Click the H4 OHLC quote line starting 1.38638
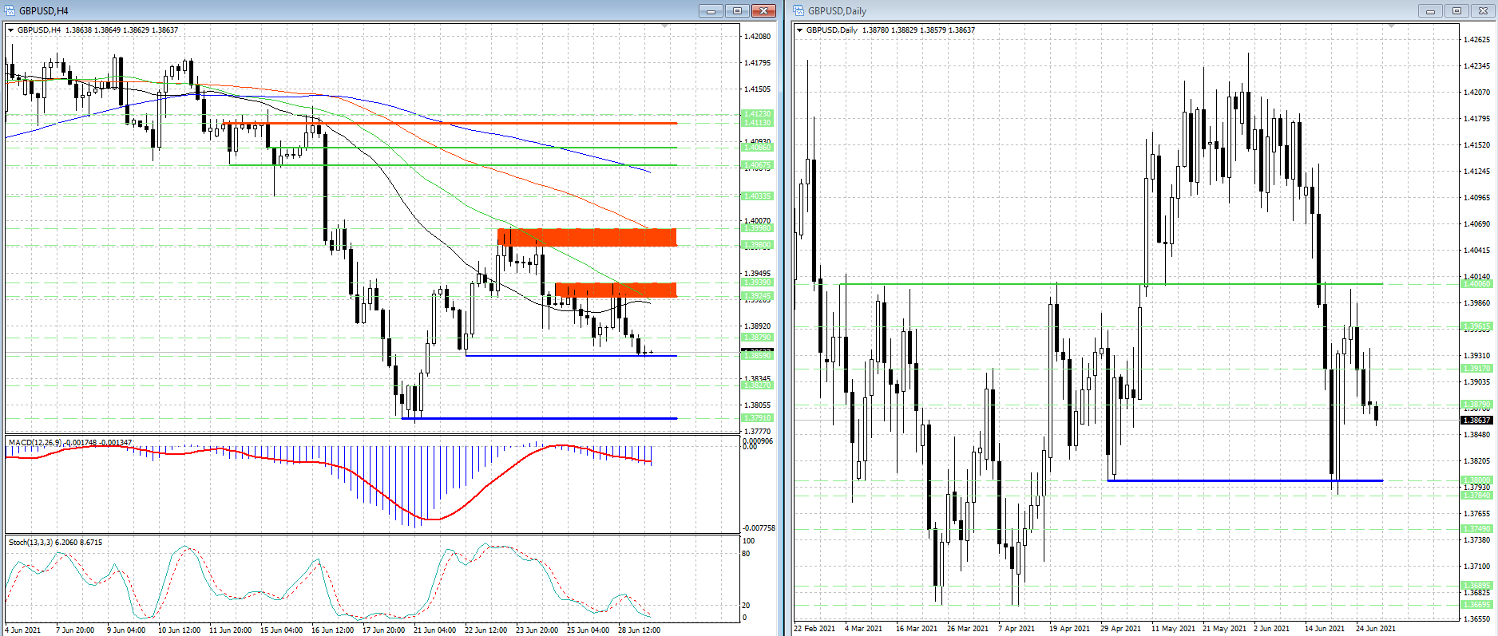Viewport: 1498px width, 636px height. tap(122, 30)
